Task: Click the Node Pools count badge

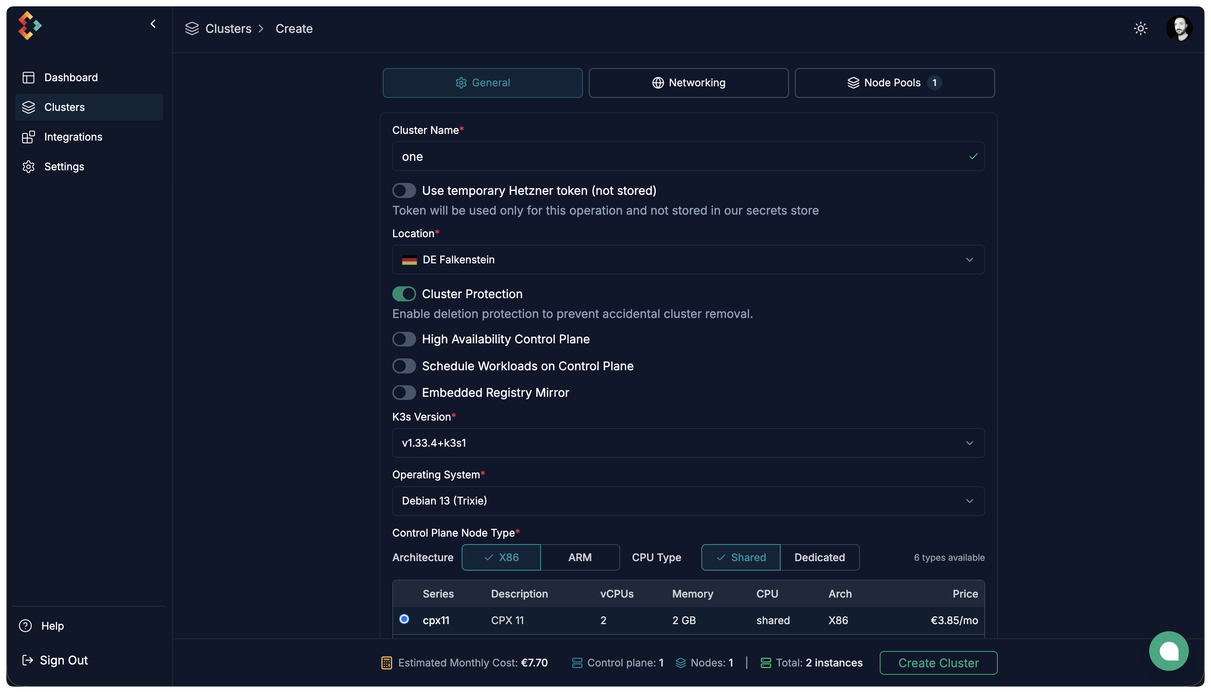Action: click(934, 83)
